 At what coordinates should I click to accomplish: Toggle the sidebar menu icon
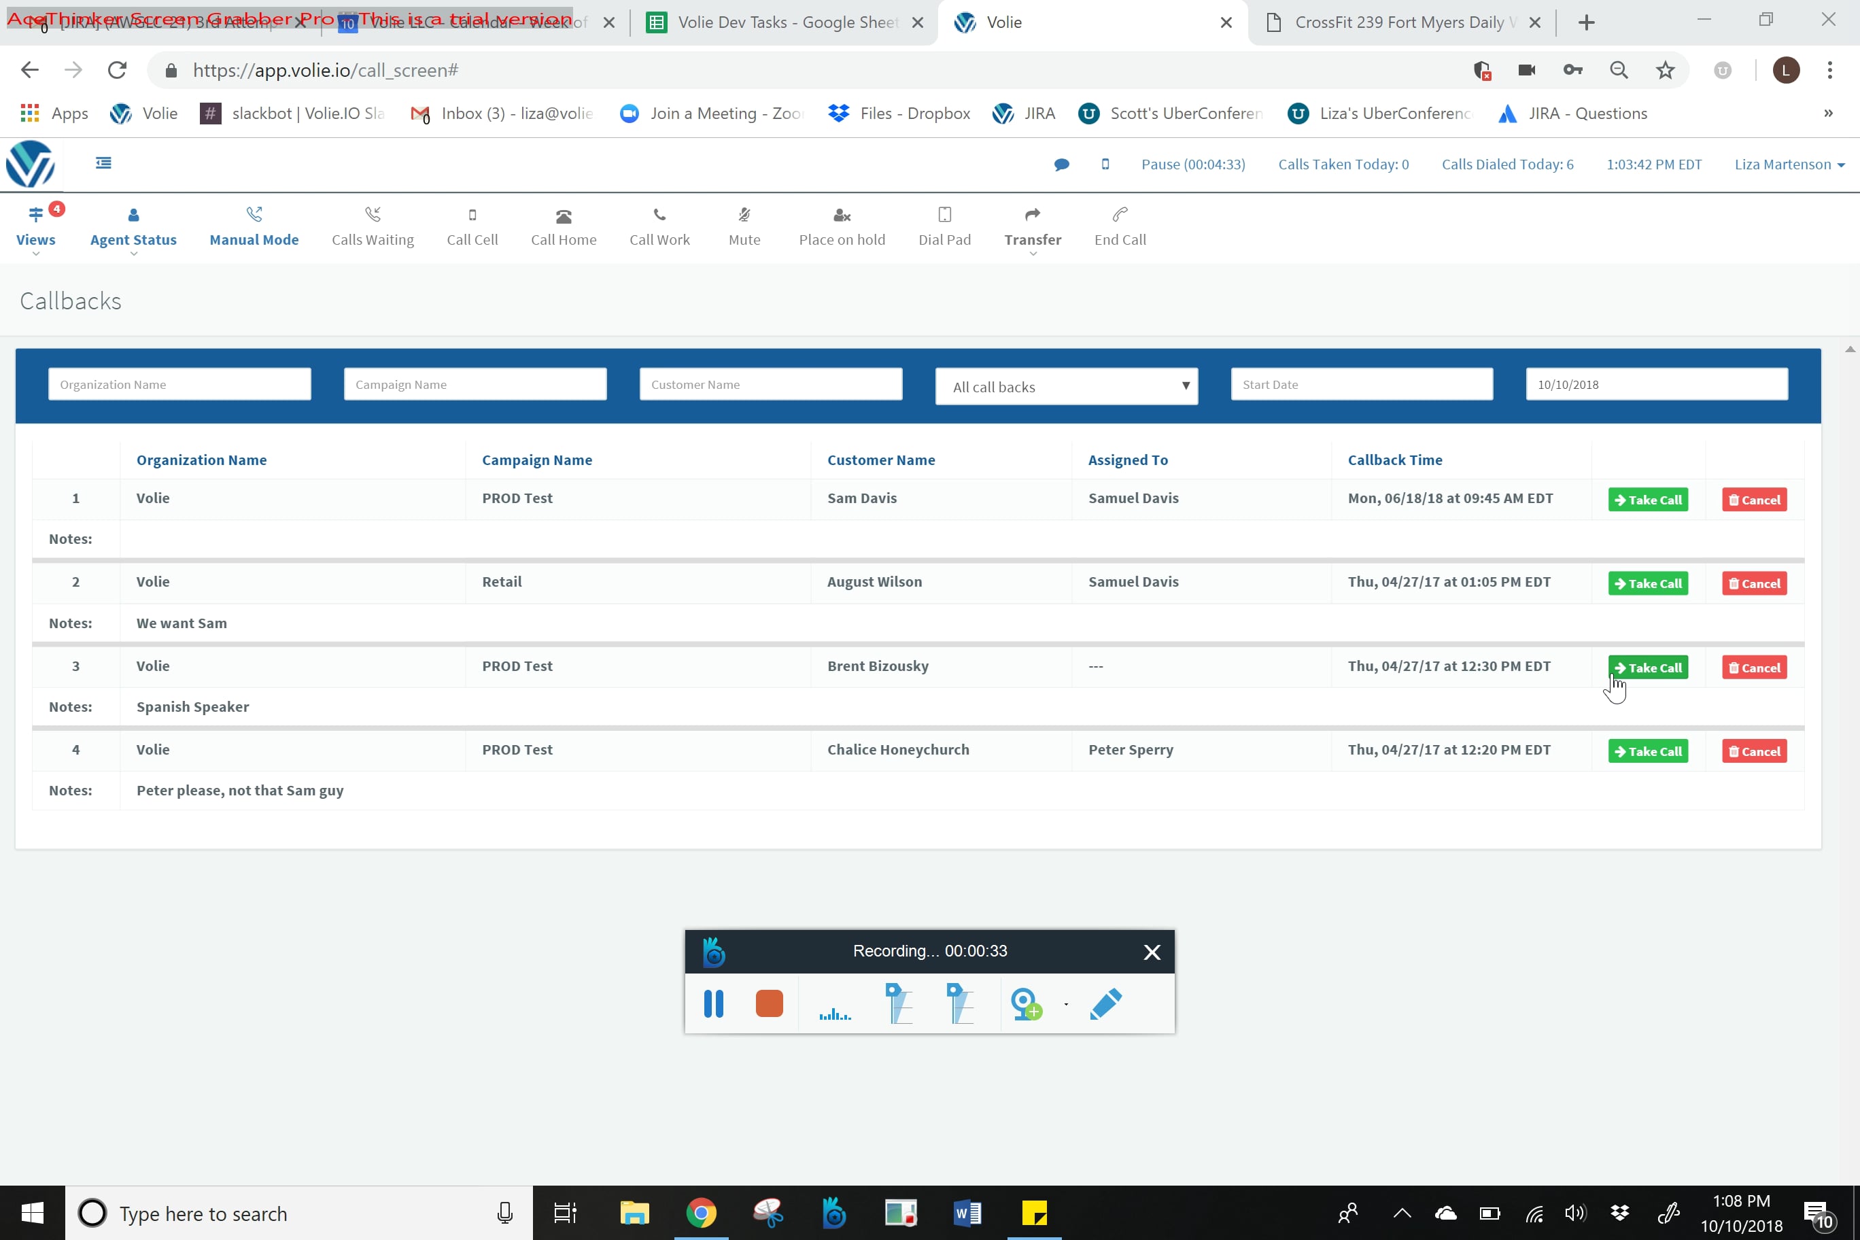point(103,163)
